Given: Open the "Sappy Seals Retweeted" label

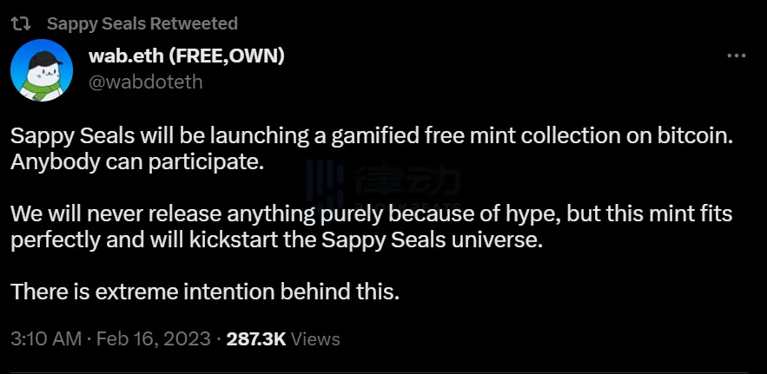Looking at the screenshot, I should click(x=142, y=23).
